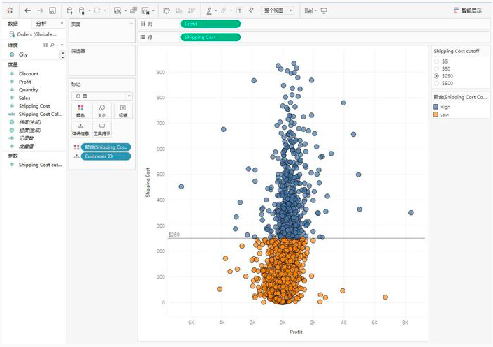The image size is (493, 347).
Task: Select the $5 cutoff radio option
Action: [436, 61]
